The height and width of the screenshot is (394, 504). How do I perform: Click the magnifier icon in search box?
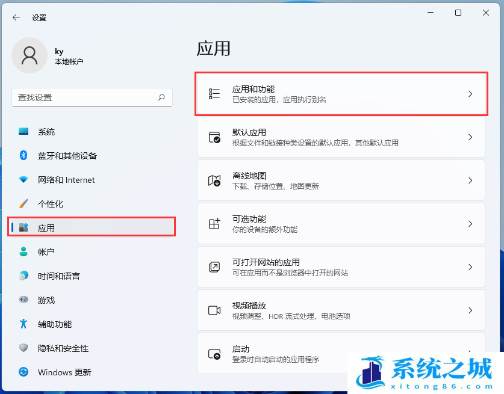pyautogui.click(x=161, y=97)
